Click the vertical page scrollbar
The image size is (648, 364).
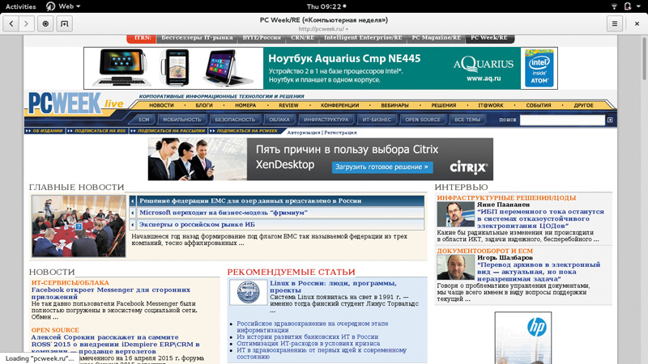pyautogui.click(x=644, y=58)
